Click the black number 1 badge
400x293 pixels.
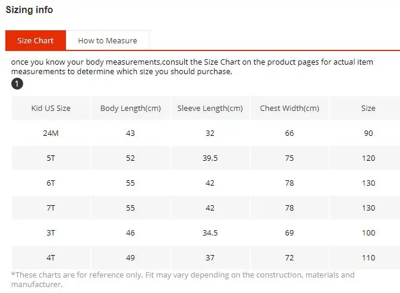click(17, 84)
